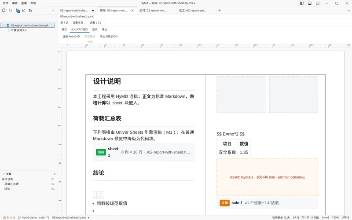Image resolution: width=352 pixels, height=220 pixels.
Task: Click the hymd language mode status item
Action: point(325,217)
